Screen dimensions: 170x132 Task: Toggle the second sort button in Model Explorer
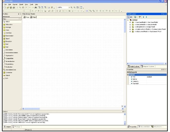(x=131, y=17)
